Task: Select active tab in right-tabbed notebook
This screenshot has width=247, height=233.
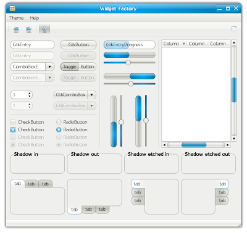Action: click(x=222, y=184)
